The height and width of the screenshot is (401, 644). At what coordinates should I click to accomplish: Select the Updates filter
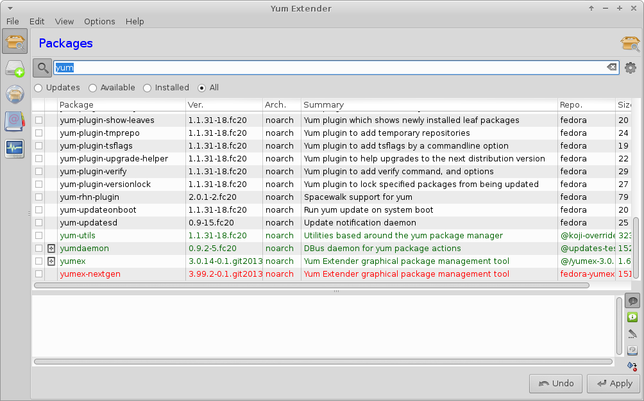click(x=57, y=88)
